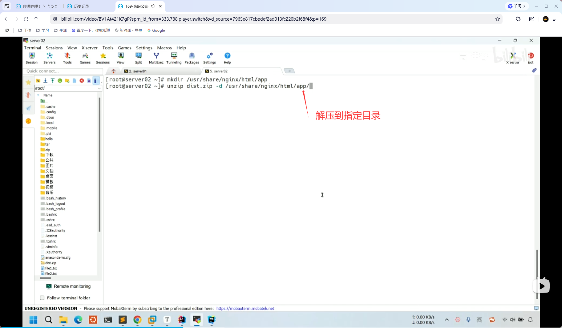Open the Tunneling toolbar icon
This screenshot has width=562, height=328.
(174, 58)
